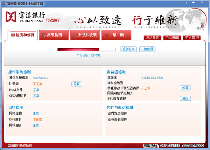Click 修复 button for IE homepage setting
The width and height of the screenshot is (210, 150).
coord(185,88)
